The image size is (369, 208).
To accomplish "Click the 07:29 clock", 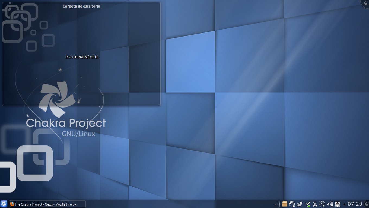I will (x=355, y=204).
